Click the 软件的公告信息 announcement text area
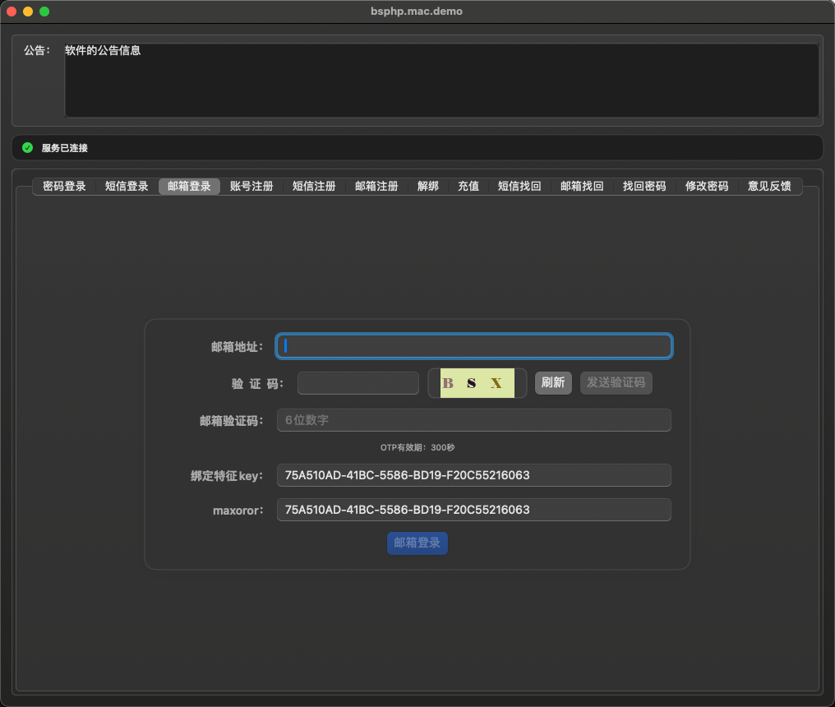The image size is (835, 707). click(442, 81)
